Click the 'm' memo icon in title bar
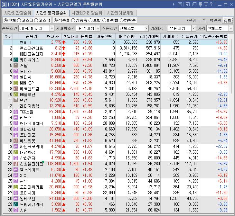The image size is (235, 216). tap(180, 4)
